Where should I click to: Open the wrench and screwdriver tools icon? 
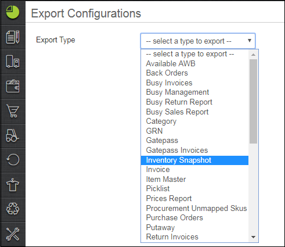[13, 234]
